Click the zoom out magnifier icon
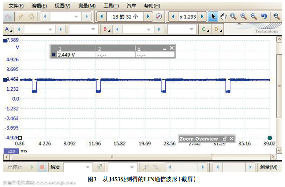 tap(253, 17)
